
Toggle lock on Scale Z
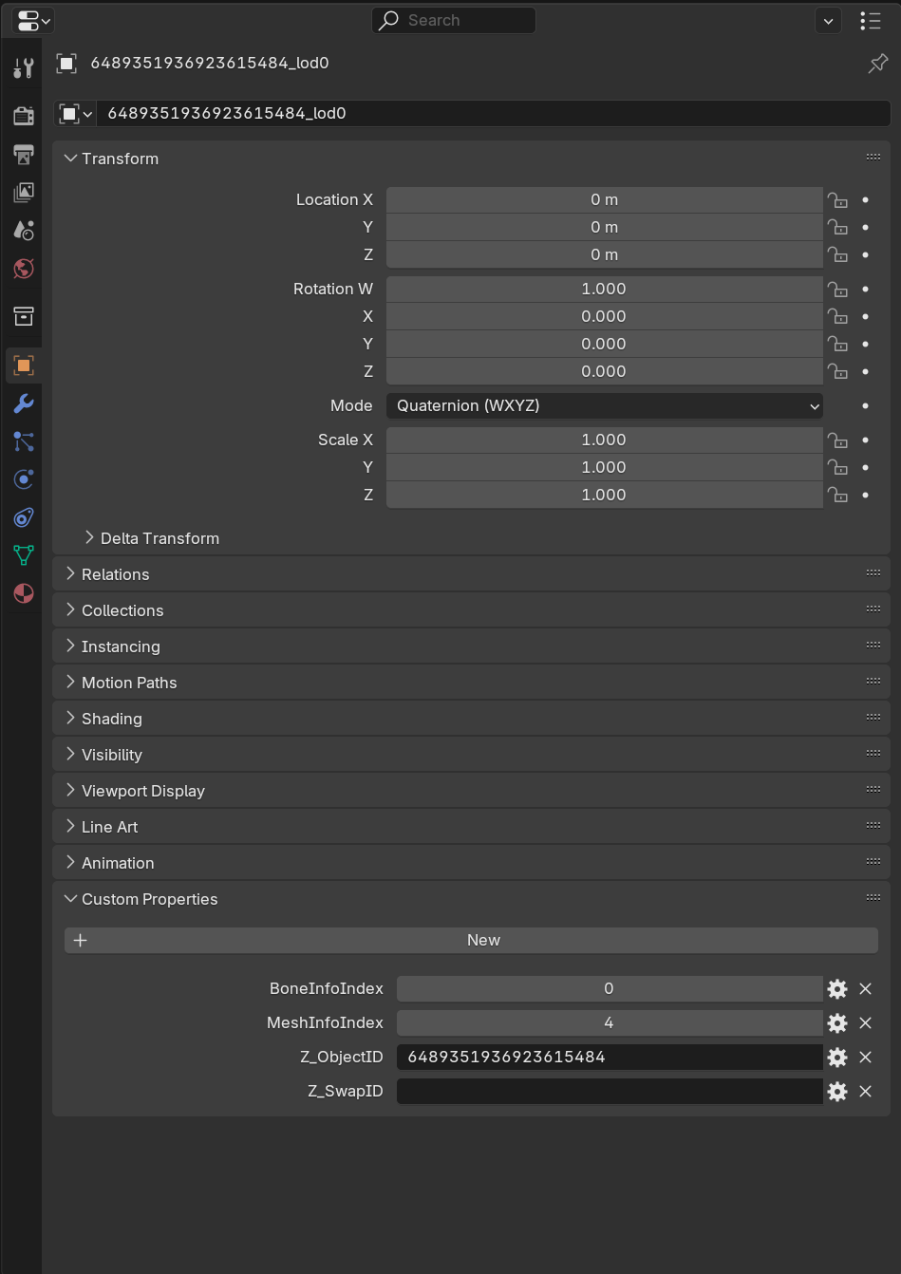coord(836,496)
